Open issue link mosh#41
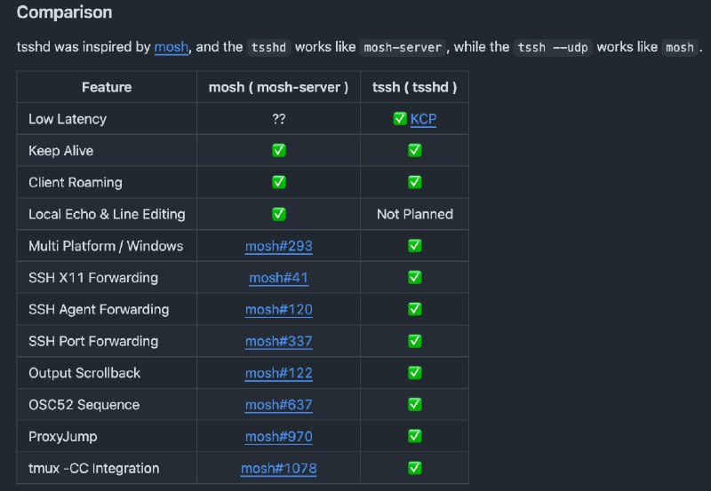Screen dimensions: 711x491 point(278,278)
